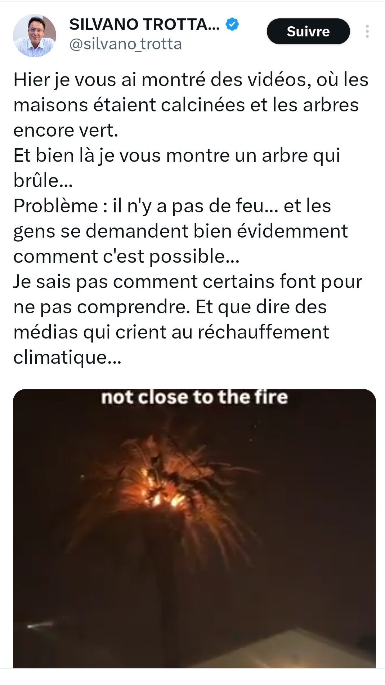Click the final word "climatique..."

tap(67, 357)
